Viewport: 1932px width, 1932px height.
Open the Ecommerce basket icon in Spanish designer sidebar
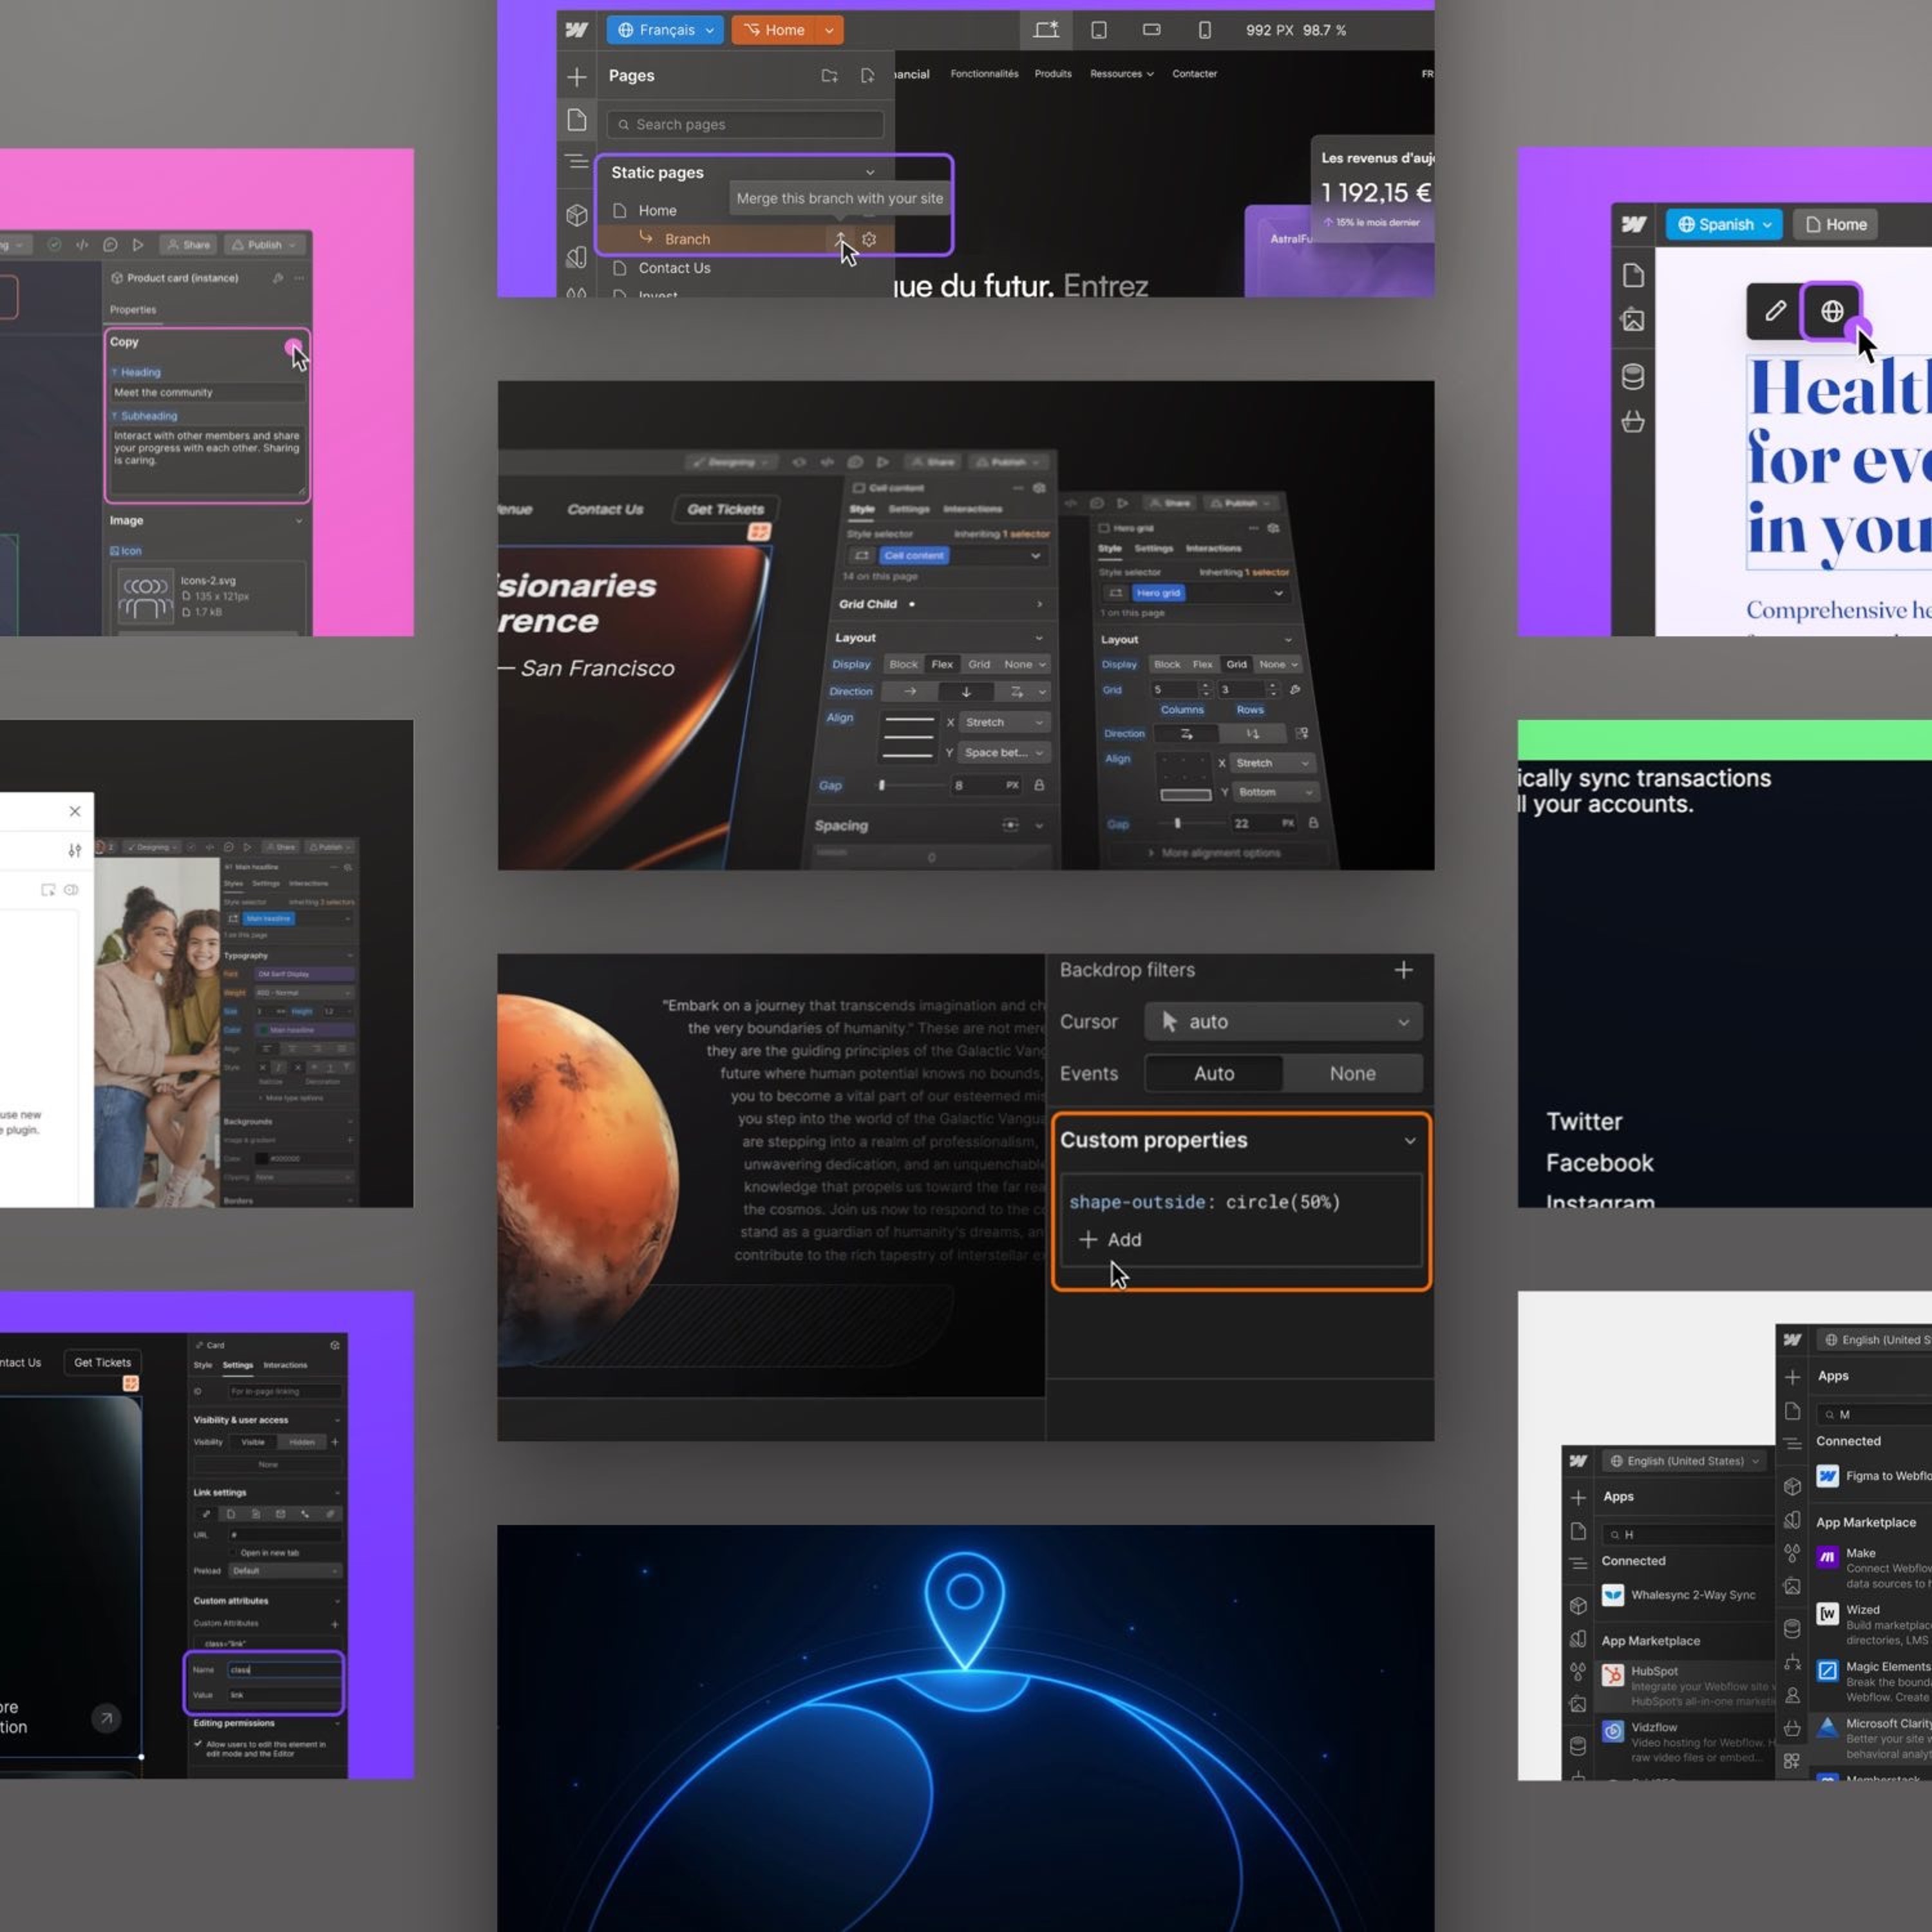pos(1633,421)
